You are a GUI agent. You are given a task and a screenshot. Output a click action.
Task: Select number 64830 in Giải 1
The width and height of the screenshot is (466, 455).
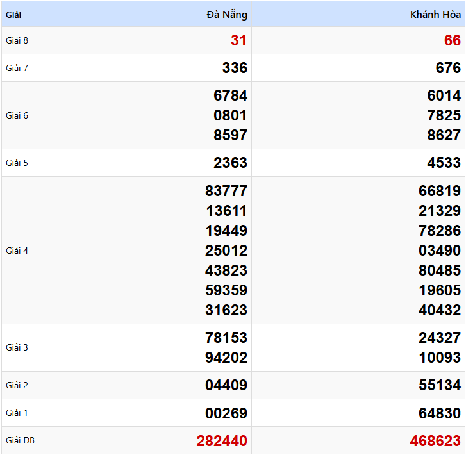[440, 413]
